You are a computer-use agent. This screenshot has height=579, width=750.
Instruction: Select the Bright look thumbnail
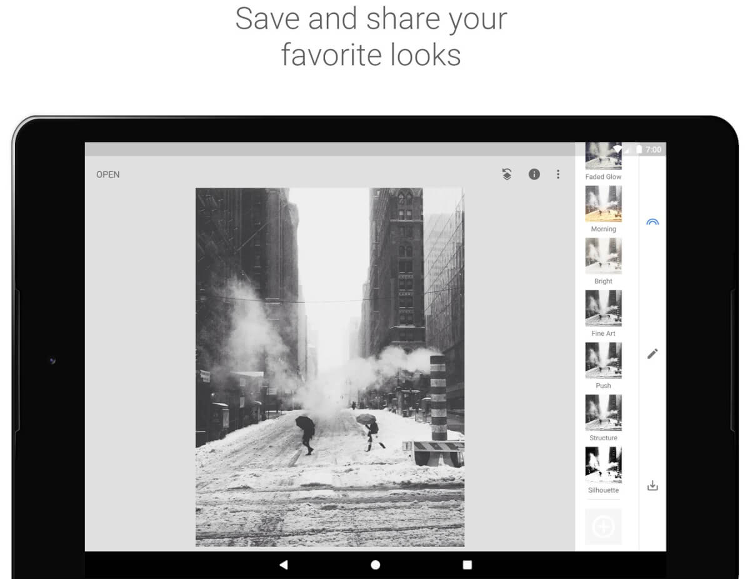click(603, 256)
